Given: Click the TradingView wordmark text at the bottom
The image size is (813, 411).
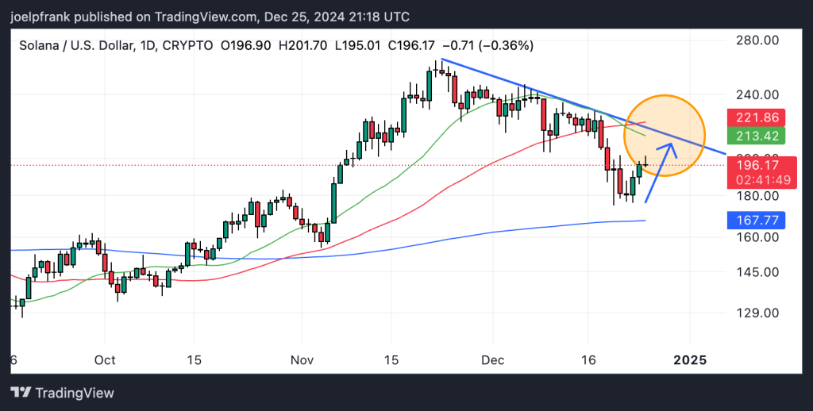Looking at the screenshot, I should (75, 393).
